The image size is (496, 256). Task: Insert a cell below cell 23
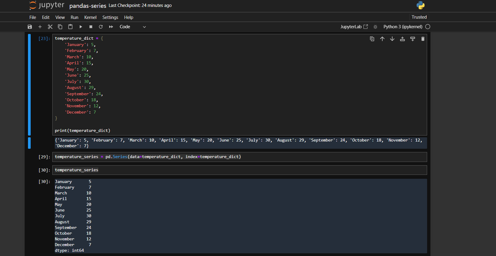point(413,39)
